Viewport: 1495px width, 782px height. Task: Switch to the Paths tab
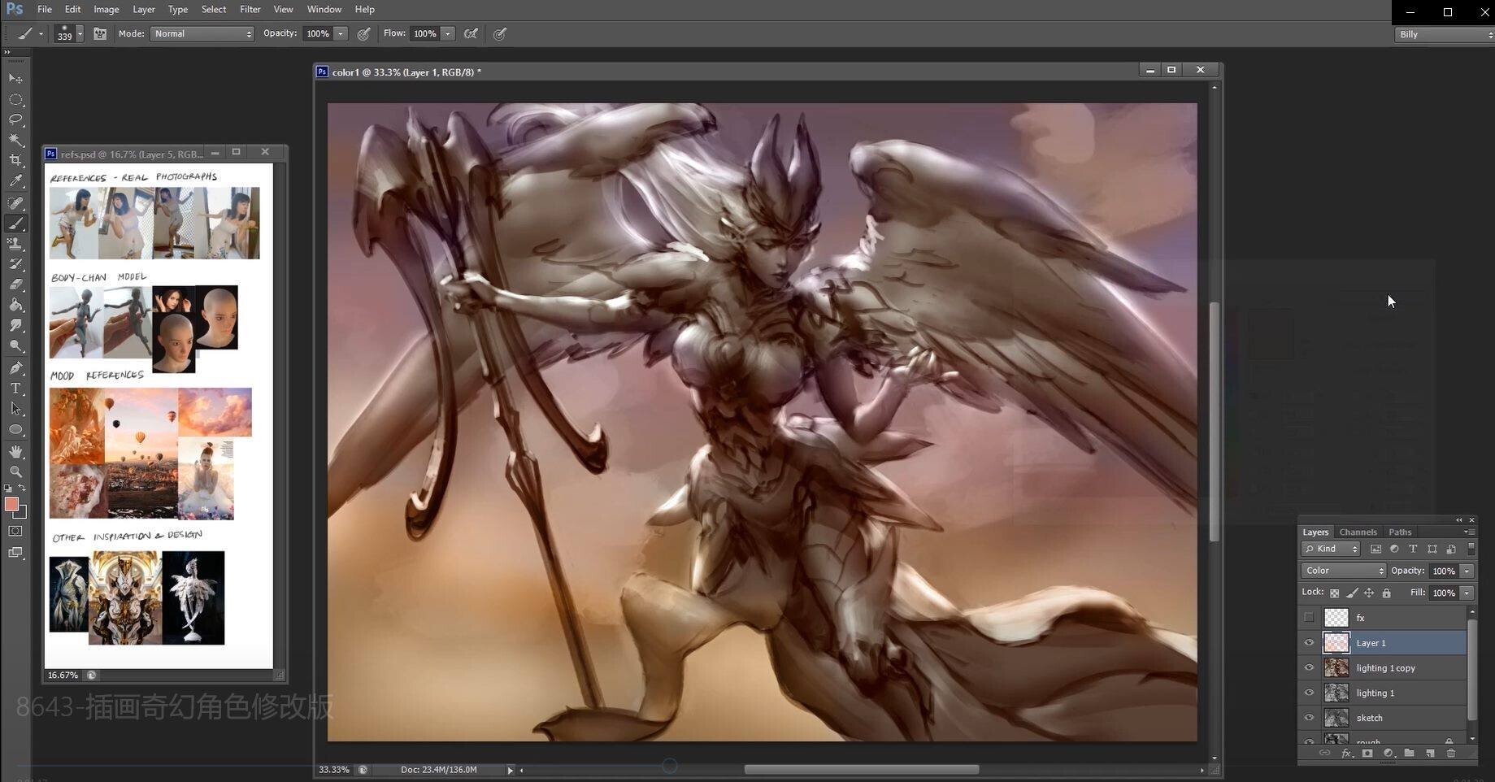tap(1400, 532)
